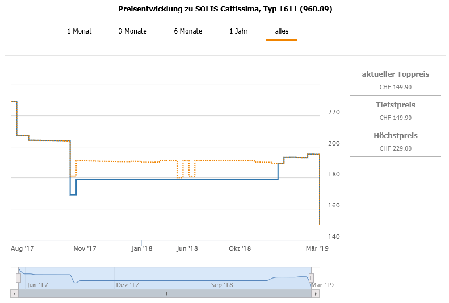Click the Höchstpreis value CHF 229.00
The width and height of the screenshot is (449, 303).
pos(395,148)
